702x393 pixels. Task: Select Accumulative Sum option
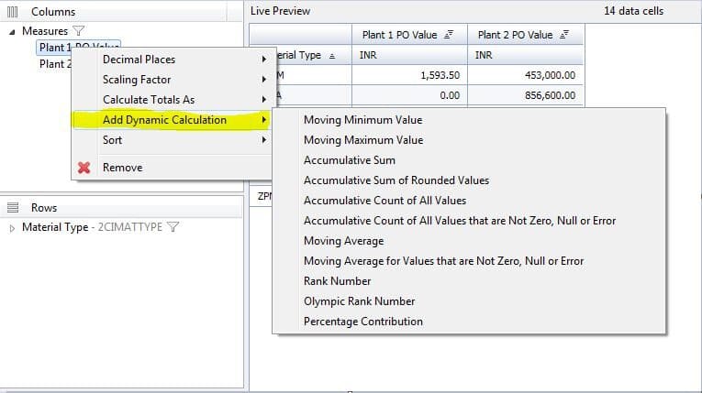(x=350, y=160)
